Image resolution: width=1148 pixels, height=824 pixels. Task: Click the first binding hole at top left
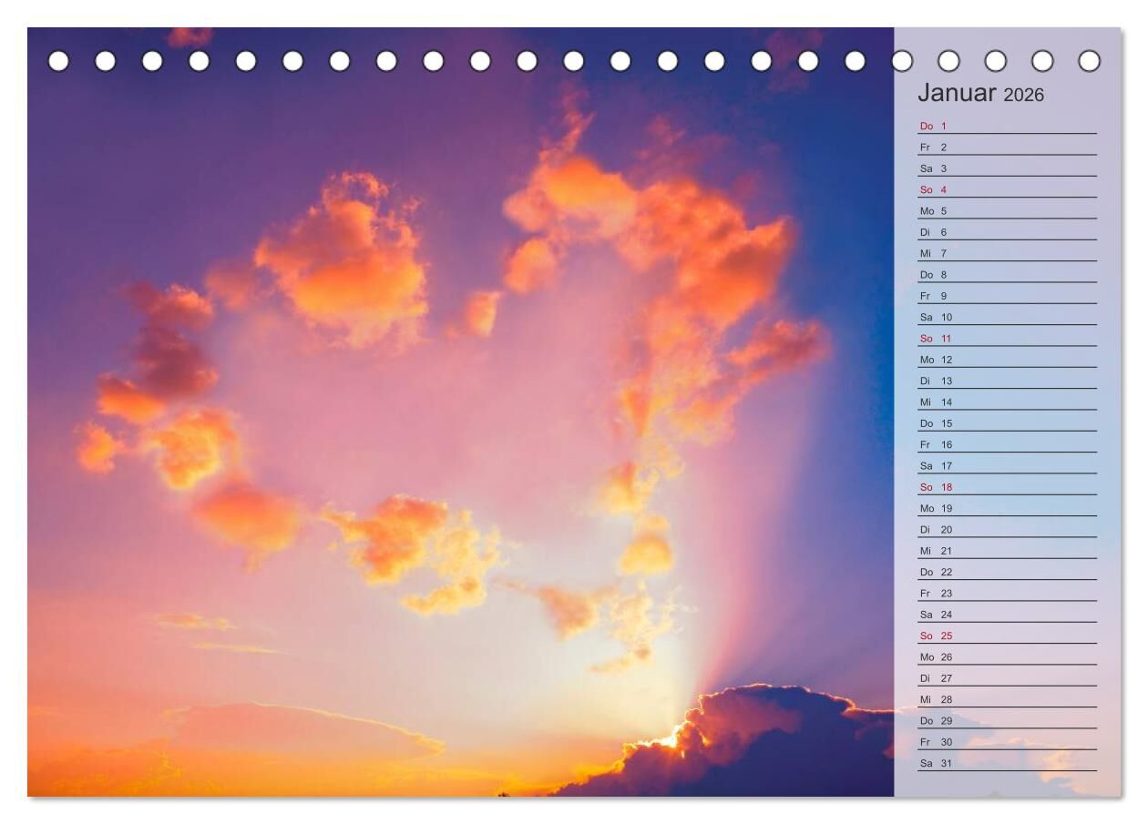58,61
